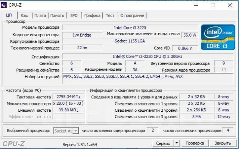The width and height of the screenshot is (239, 149).
Task: Open the ЦП tab
Action: point(9,15)
